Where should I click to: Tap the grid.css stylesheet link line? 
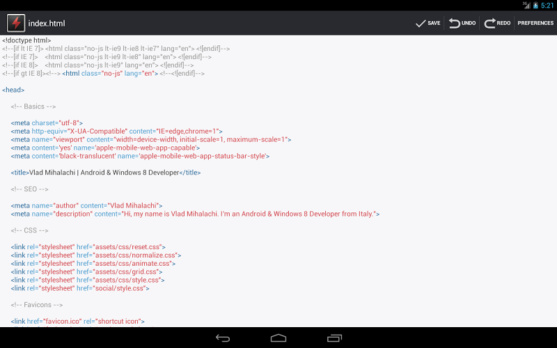[86, 271]
